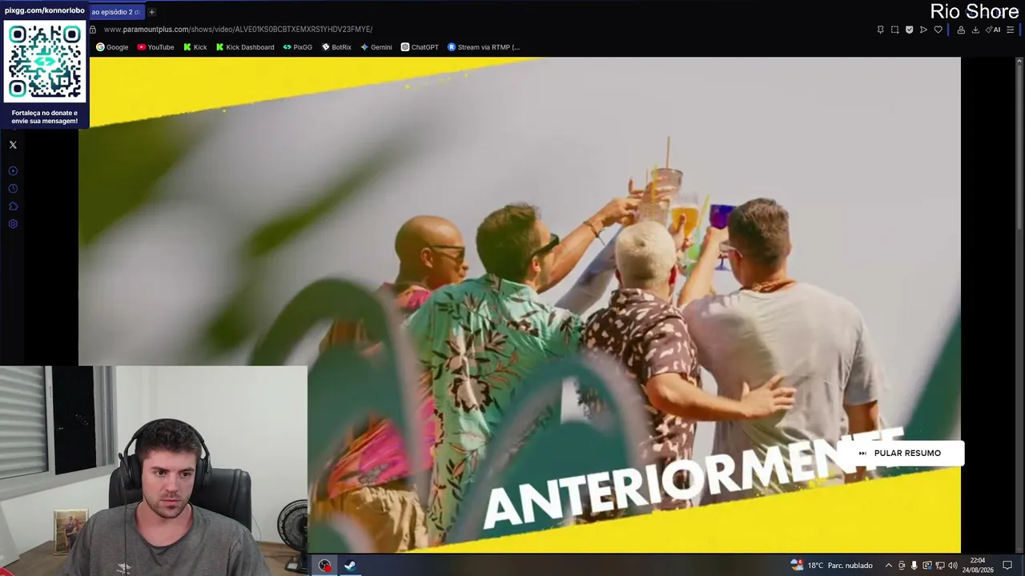Click the Meet Now camera tray icon
The width and height of the screenshot is (1025, 576).
pyautogui.click(x=902, y=566)
